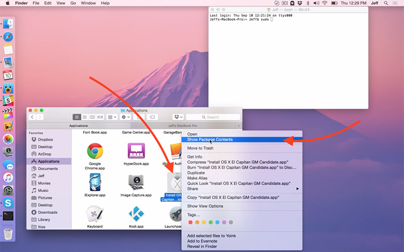This screenshot has width=404, height=252.
Task: Expand the Share submenu in context menu
Action: [x=242, y=188]
